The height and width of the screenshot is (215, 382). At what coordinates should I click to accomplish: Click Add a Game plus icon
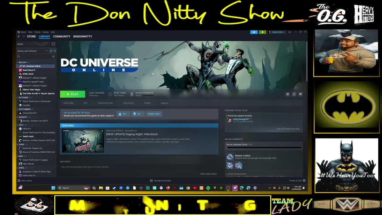(x=19, y=181)
